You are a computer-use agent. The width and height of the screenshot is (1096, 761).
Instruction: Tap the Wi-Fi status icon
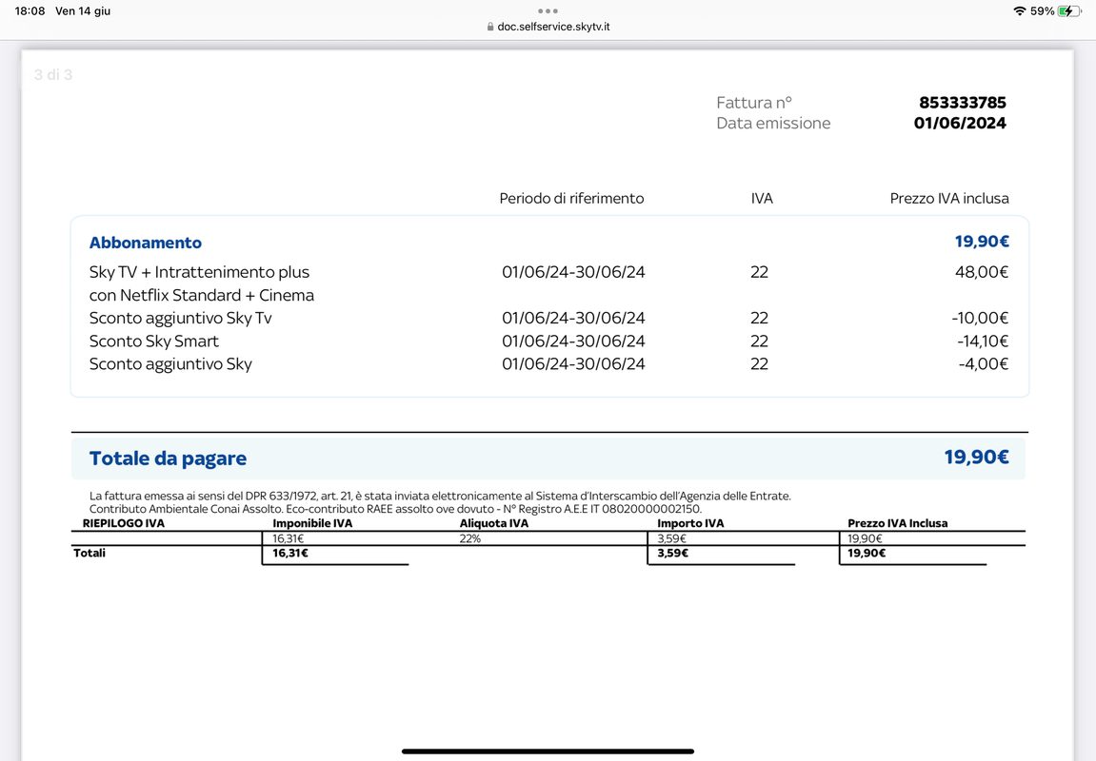tap(1020, 11)
